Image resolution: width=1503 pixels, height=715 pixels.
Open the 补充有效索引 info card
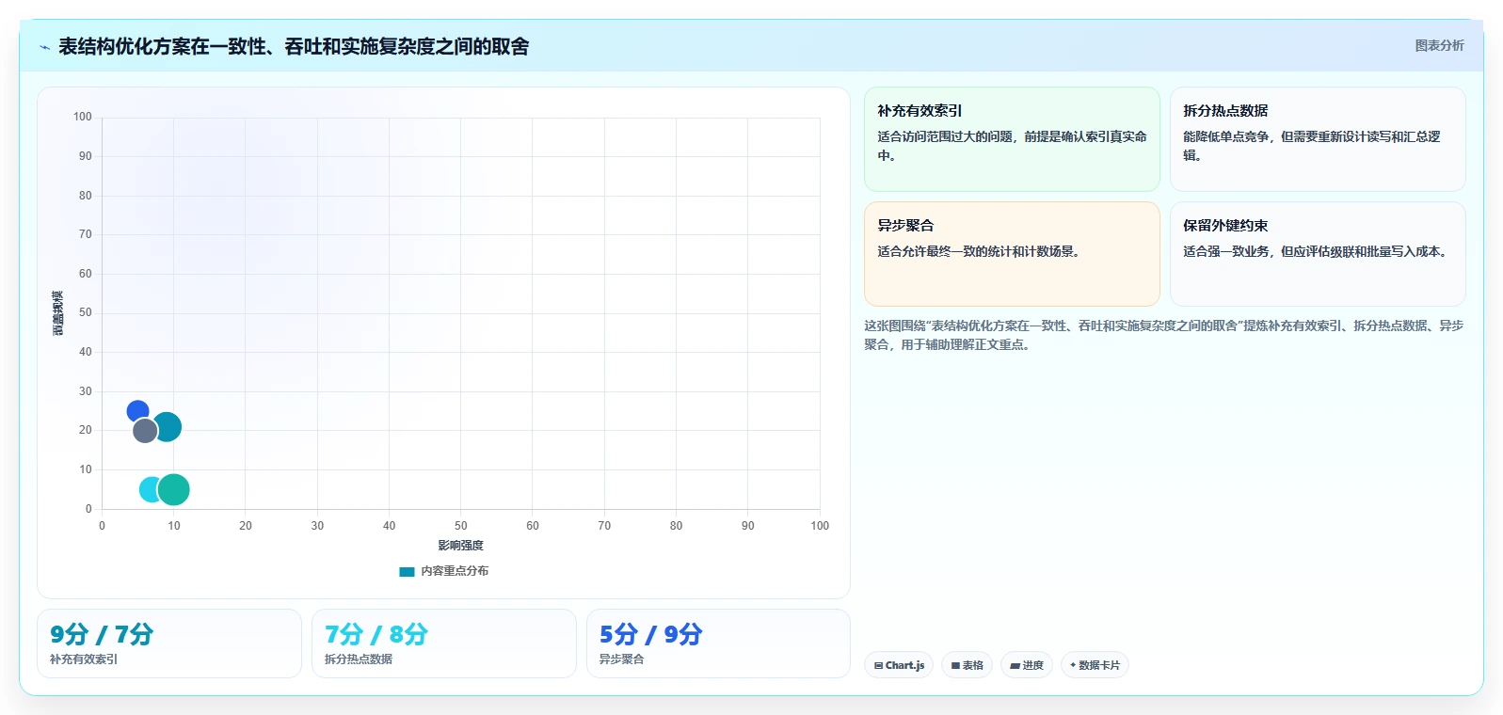point(1012,139)
